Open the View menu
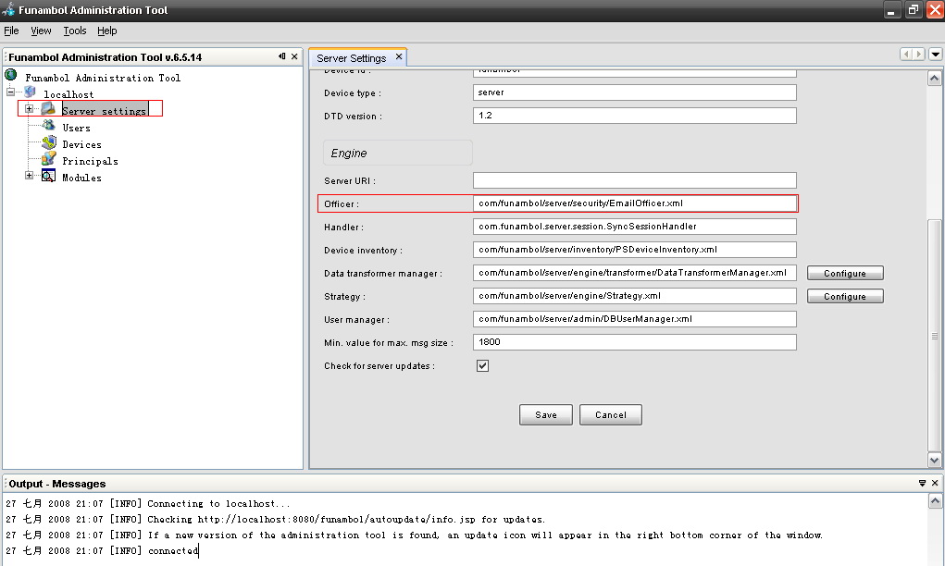Image resolution: width=945 pixels, height=566 pixels. tap(41, 31)
